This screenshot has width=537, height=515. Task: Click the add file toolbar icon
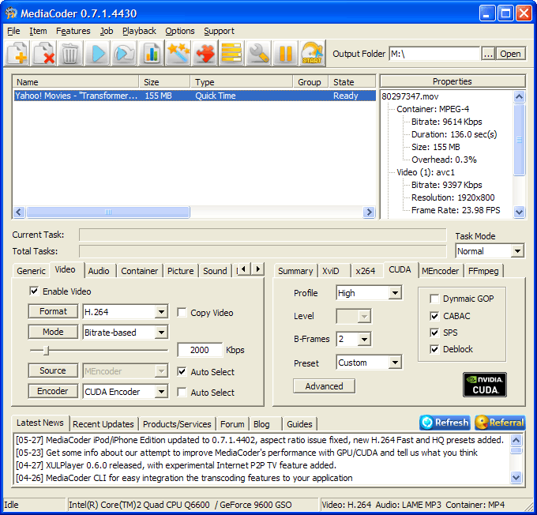18,54
